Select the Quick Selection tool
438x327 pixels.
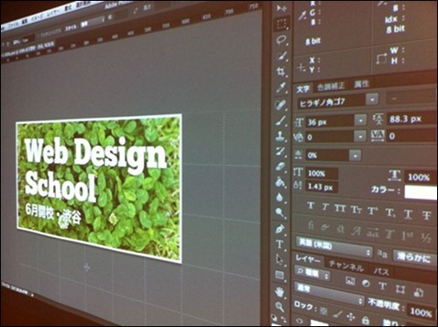281,56
